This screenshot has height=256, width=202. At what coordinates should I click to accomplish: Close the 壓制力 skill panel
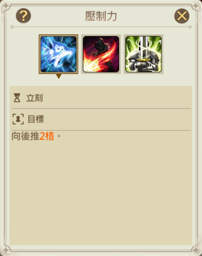pos(182,16)
